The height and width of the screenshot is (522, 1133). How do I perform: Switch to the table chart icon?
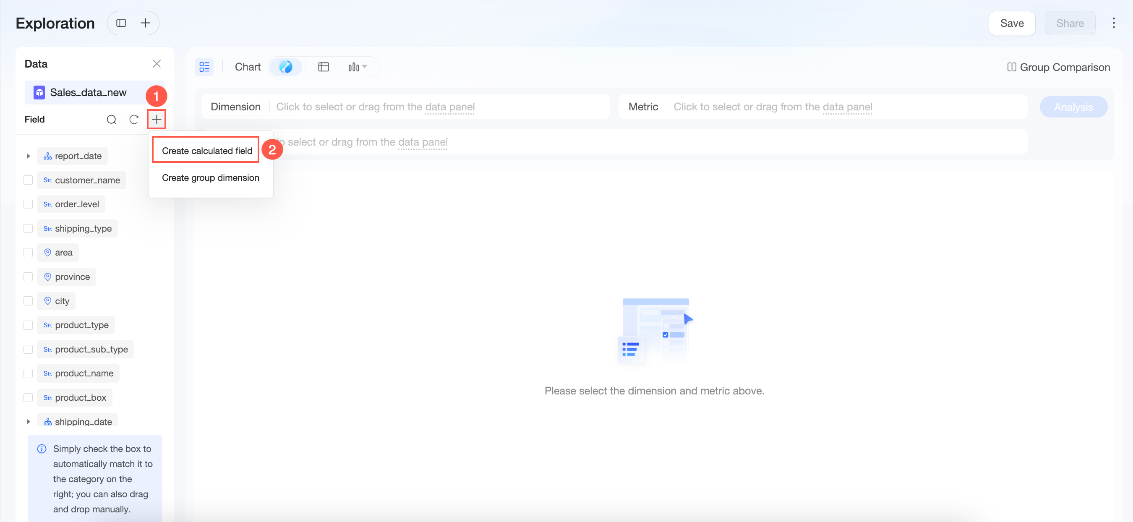point(324,67)
